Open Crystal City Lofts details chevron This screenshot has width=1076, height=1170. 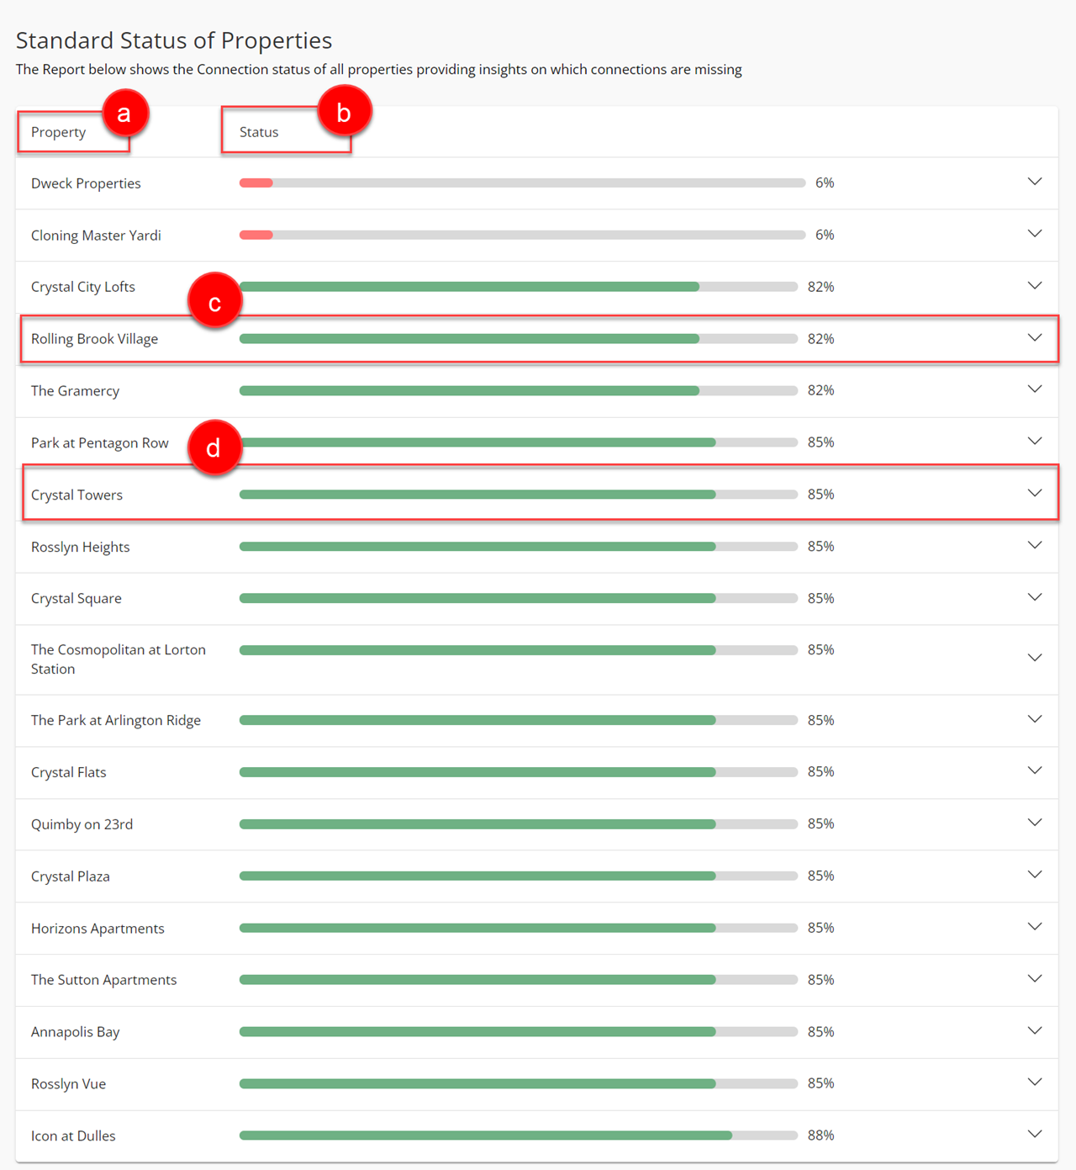tap(1035, 287)
